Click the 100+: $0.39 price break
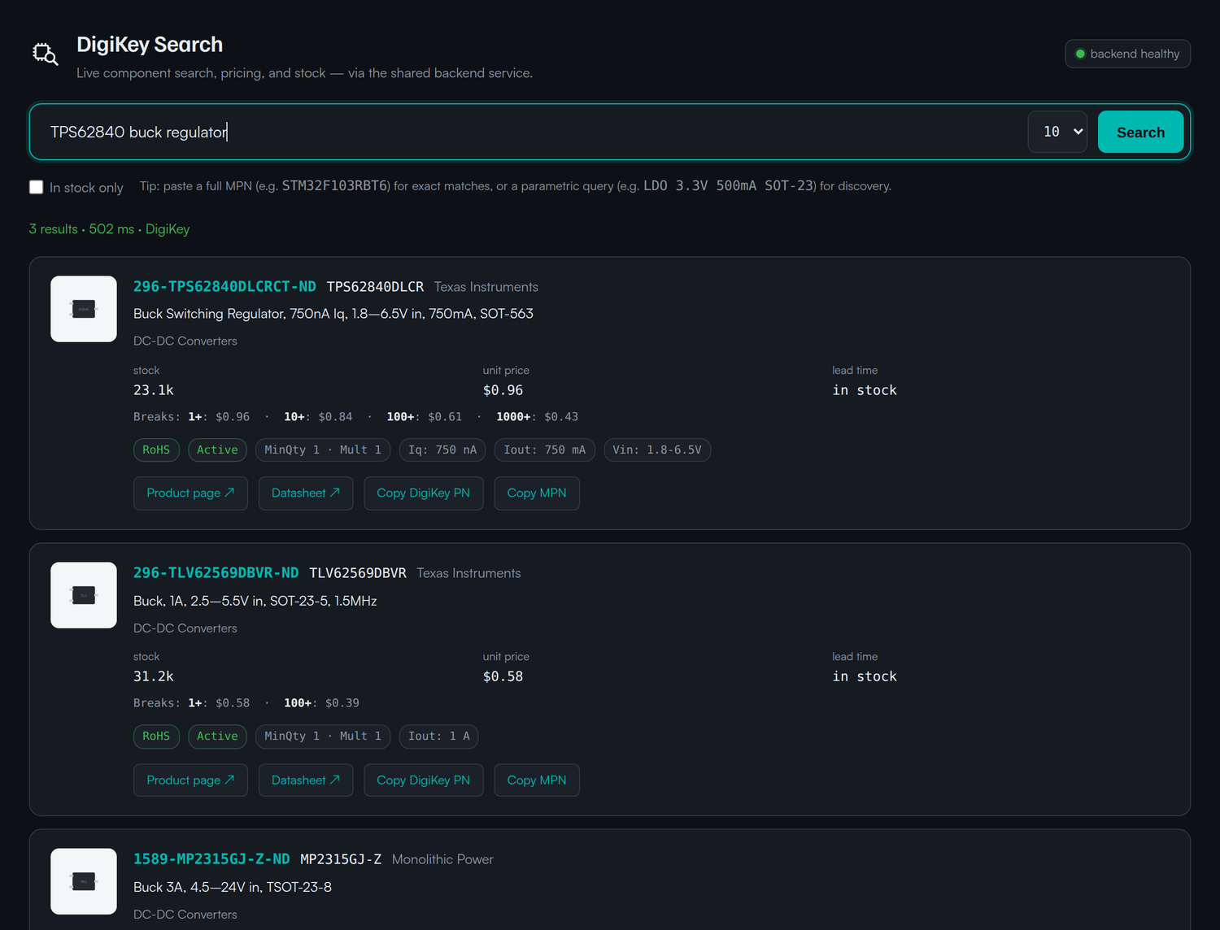Screen dimensions: 1220x930 [321, 703]
